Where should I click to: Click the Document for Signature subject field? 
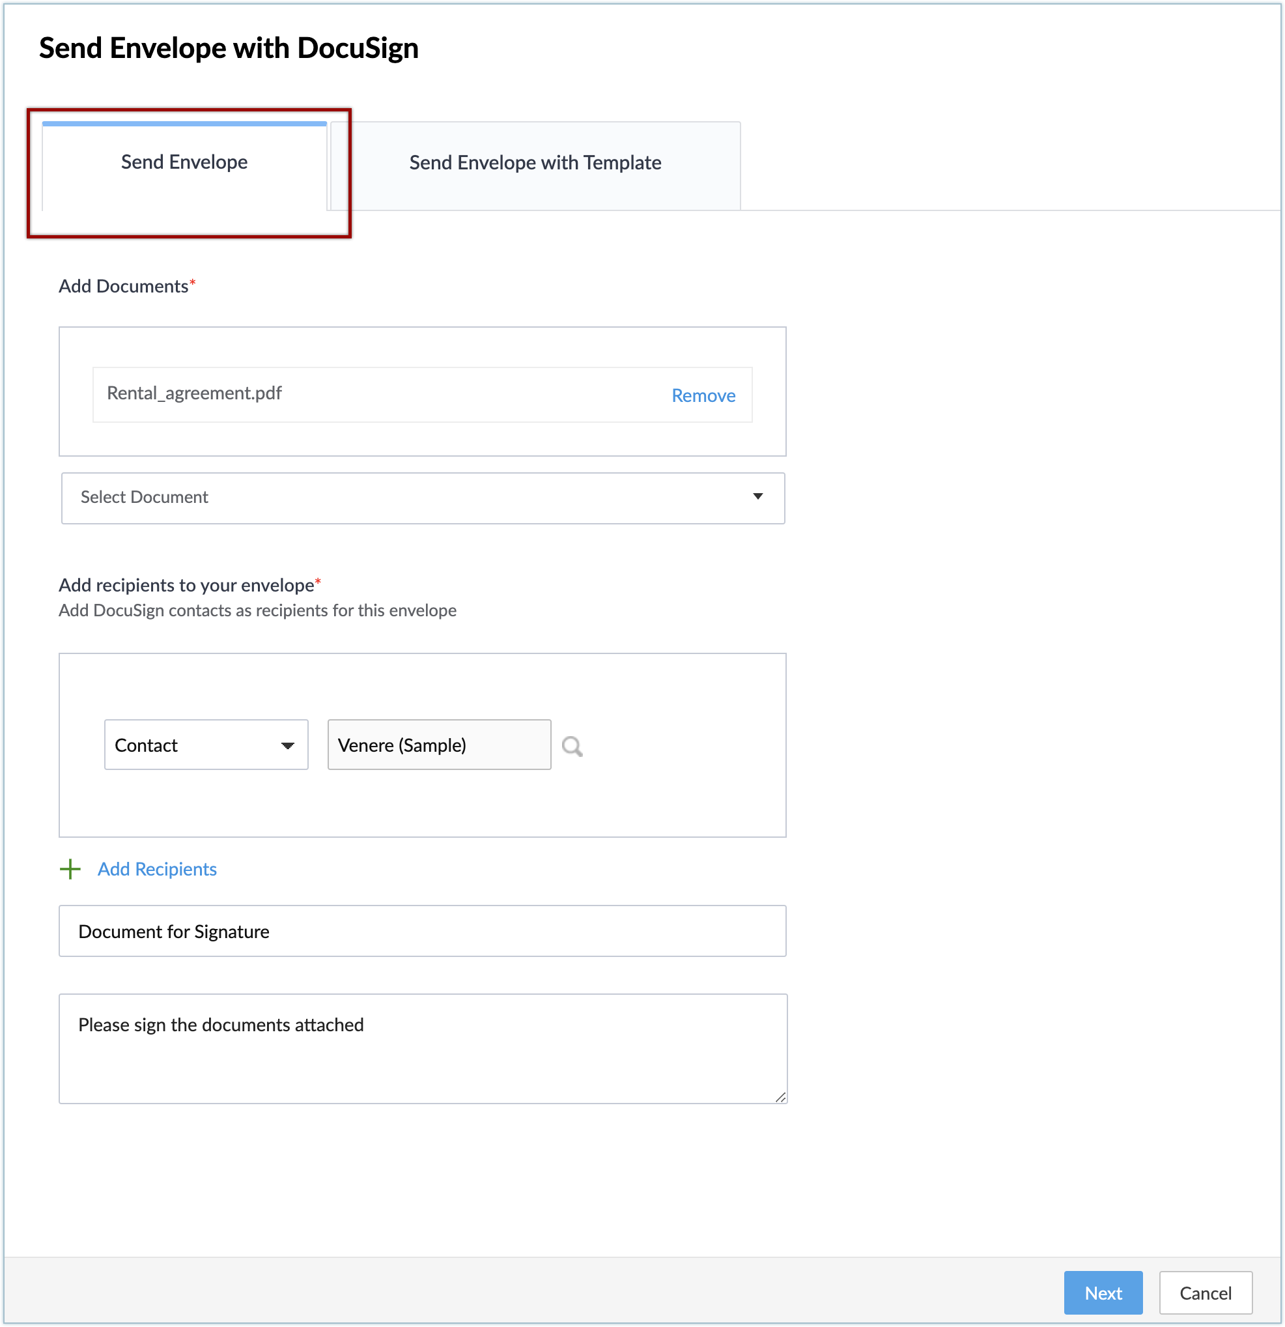point(423,932)
